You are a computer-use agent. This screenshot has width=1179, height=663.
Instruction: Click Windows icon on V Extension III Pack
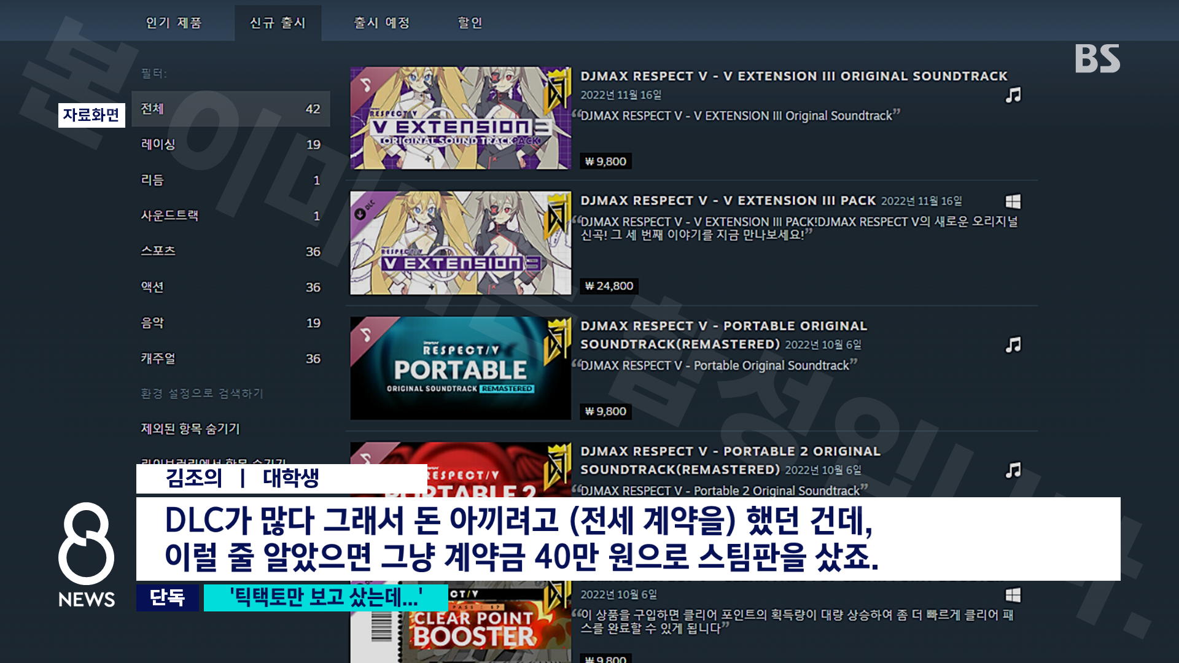coord(1013,201)
